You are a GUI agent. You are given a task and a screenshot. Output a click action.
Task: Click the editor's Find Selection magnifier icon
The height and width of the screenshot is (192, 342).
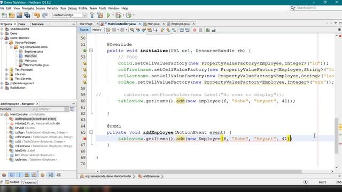[132, 30]
